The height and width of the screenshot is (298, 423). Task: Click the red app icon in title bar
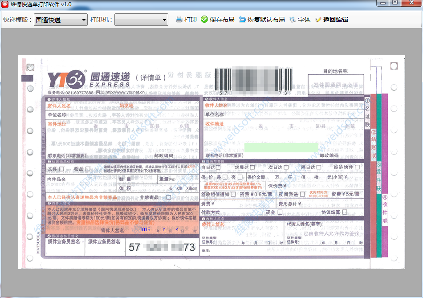click(x=5, y=4)
